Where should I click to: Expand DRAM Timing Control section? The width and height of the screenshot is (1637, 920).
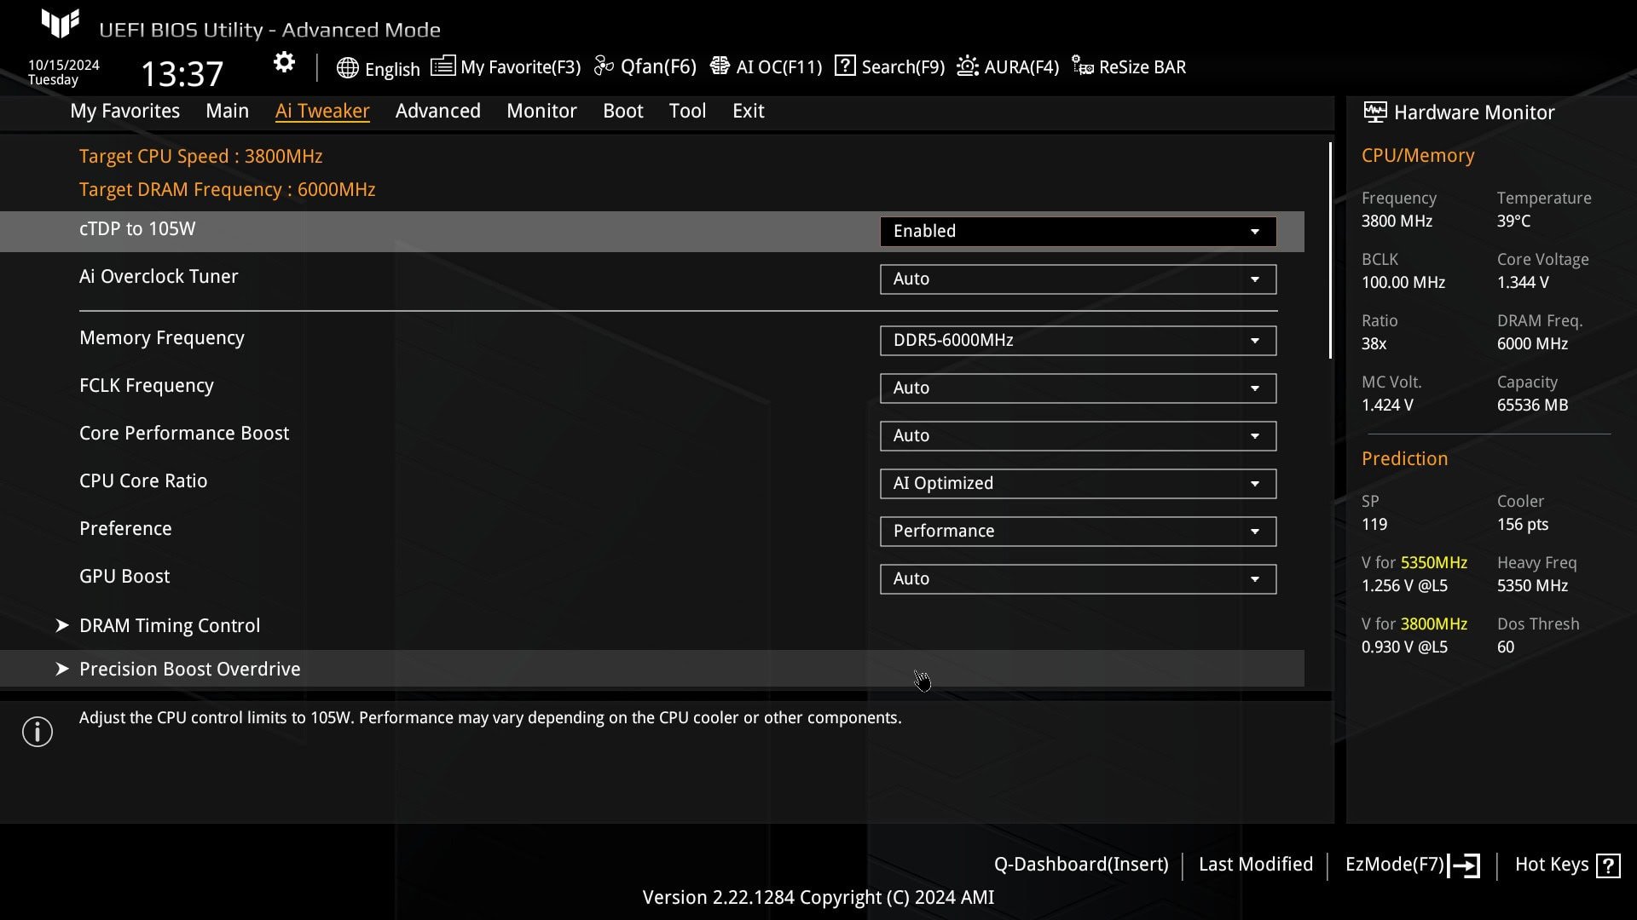[x=170, y=624]
